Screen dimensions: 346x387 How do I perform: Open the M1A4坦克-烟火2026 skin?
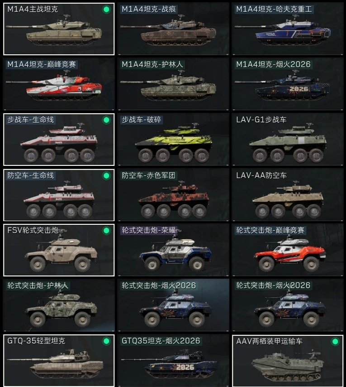pyautogui.click(x=288, y=84)
